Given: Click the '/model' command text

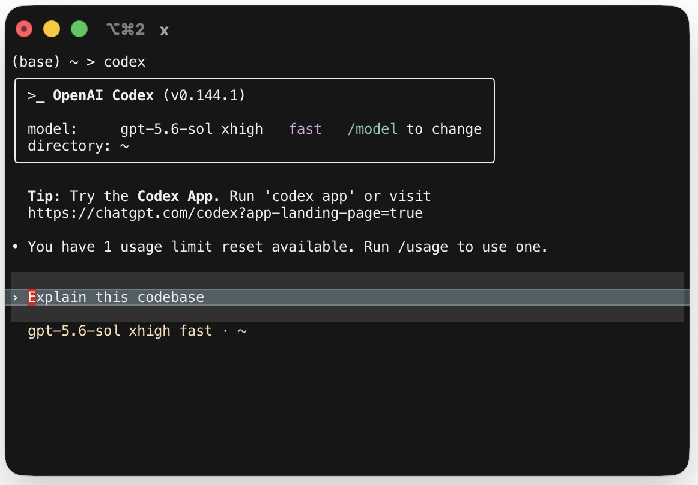Looking at the screenshot, I should [x=372, y=129].
